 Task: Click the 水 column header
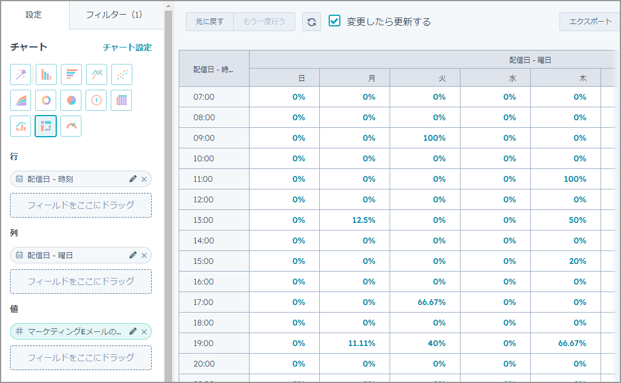pos(495,77)
